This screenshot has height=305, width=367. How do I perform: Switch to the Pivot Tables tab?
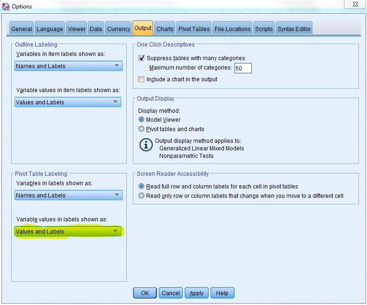click(194, 29)
